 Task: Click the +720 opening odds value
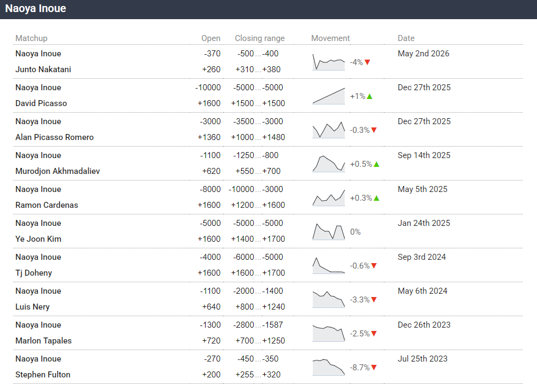click(x=211, y=340)
